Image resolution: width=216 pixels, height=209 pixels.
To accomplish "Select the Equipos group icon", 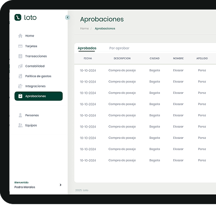I will click(20, 125).
